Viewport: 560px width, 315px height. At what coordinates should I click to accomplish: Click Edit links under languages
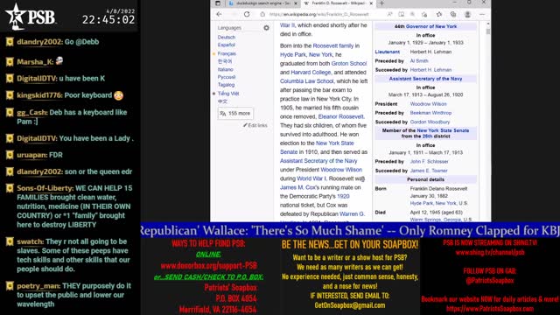click(x=255, y=125)
